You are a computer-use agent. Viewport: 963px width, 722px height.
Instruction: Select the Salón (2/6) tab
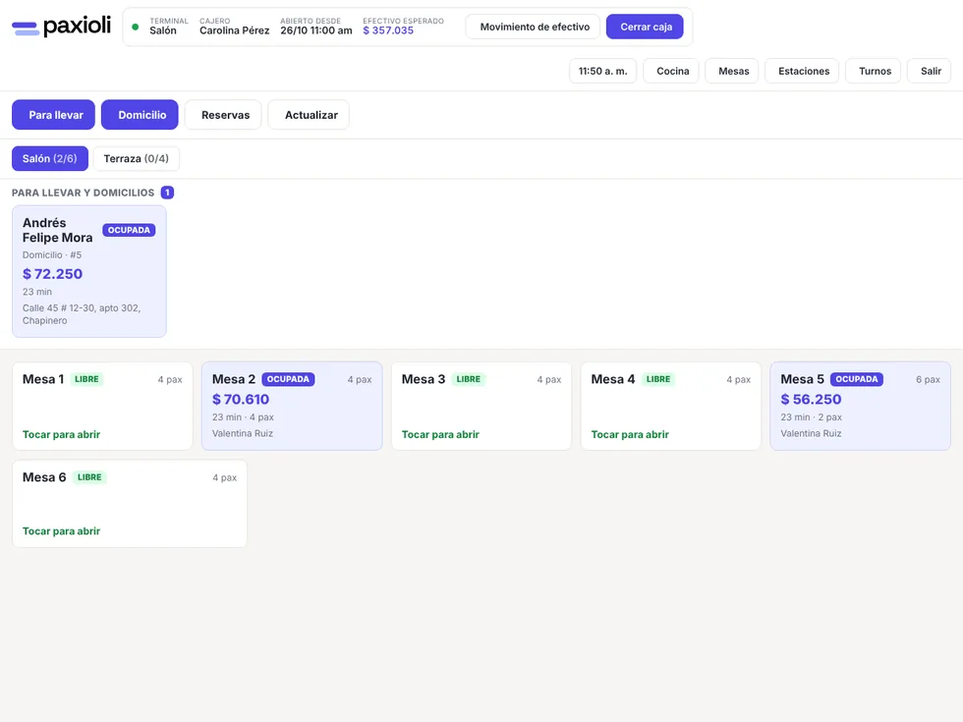(50, 158)
